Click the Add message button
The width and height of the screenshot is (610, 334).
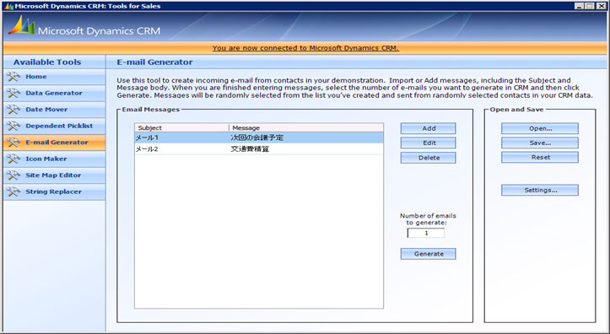pos(429,128)
